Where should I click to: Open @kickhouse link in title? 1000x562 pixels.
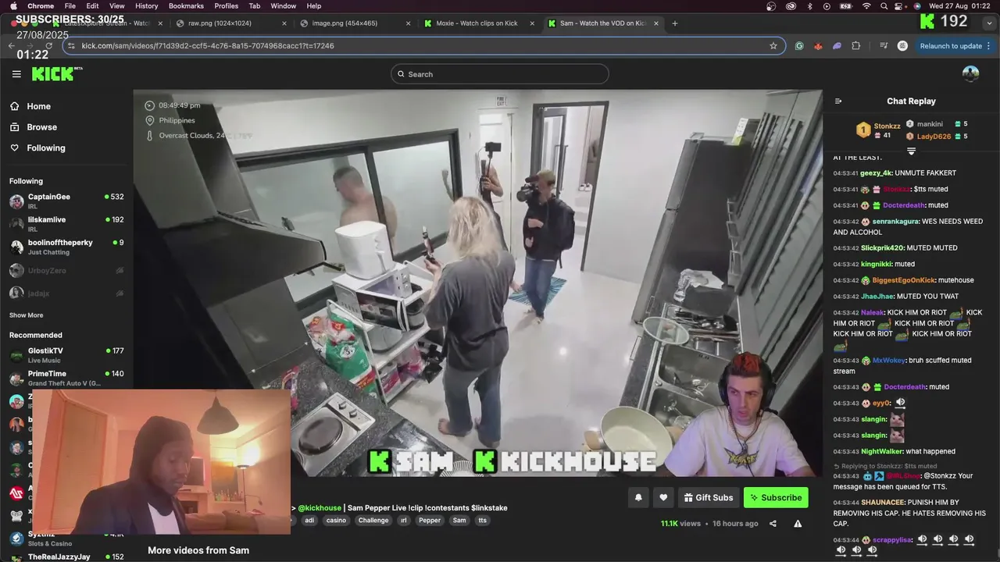coord(320,508)
